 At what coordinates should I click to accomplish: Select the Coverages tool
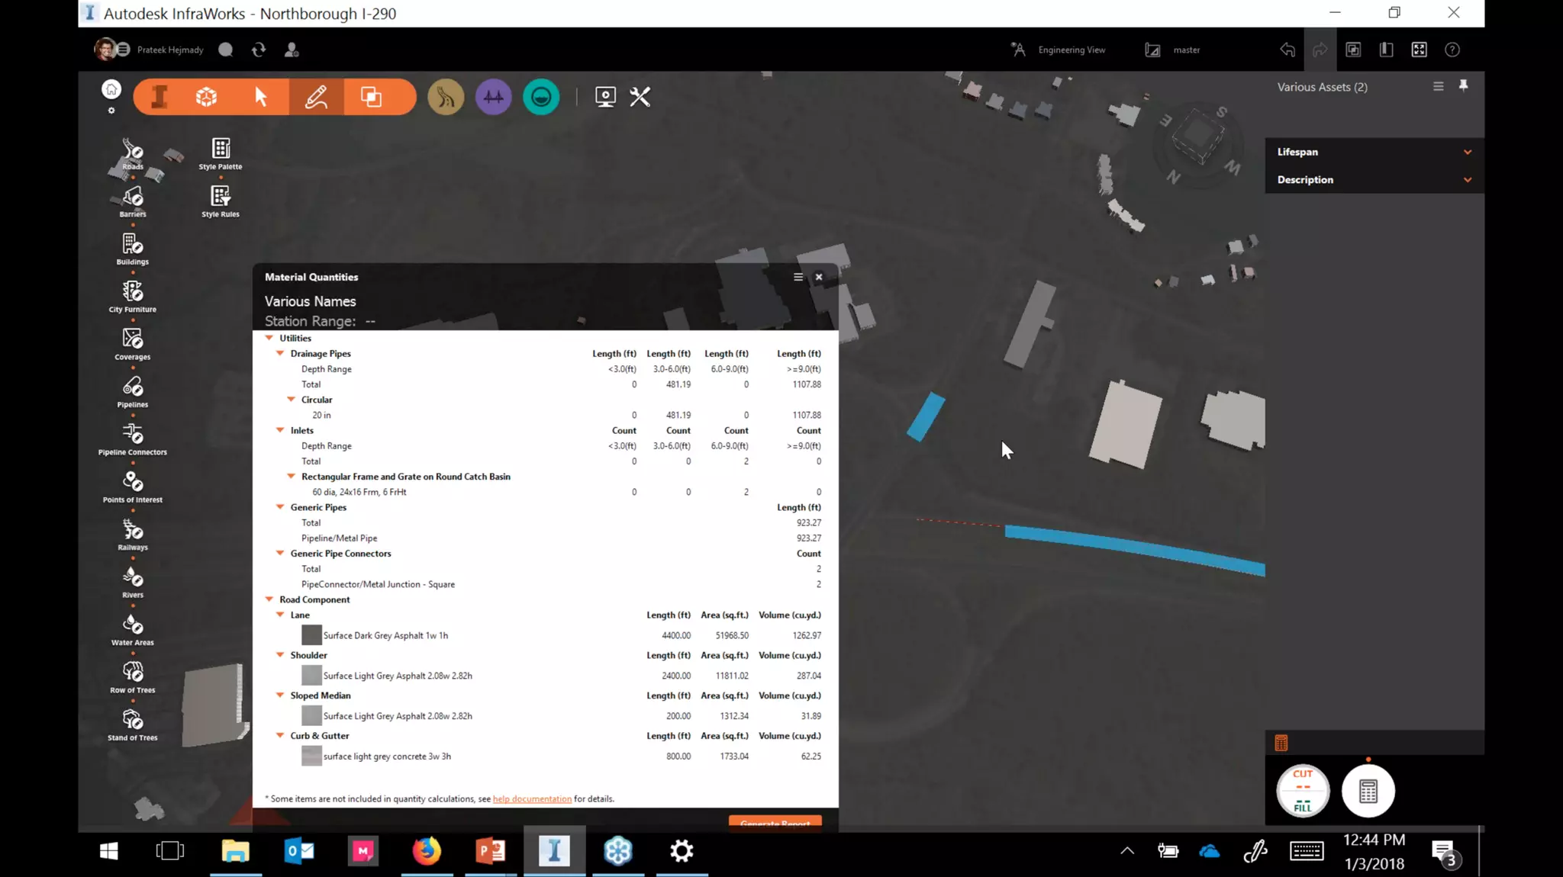133,344
